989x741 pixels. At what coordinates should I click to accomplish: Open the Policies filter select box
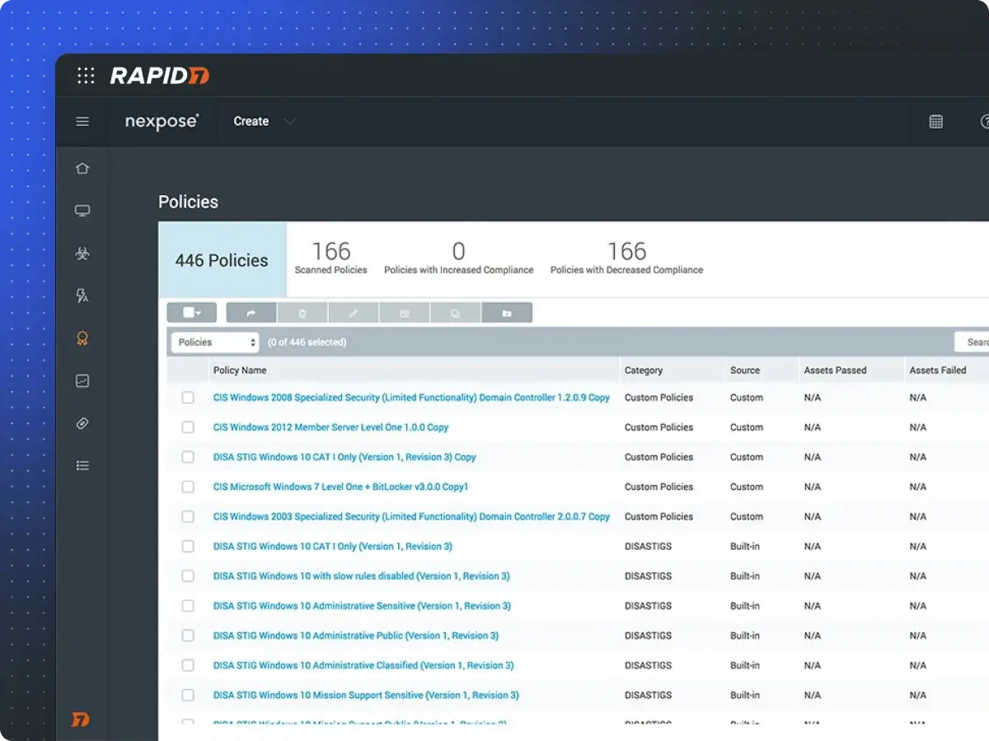point(215,343)
